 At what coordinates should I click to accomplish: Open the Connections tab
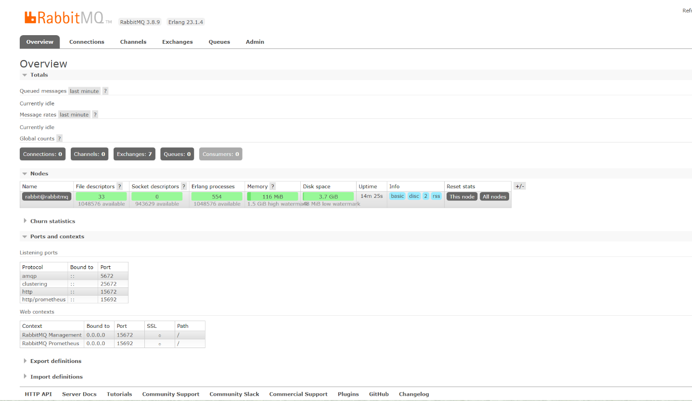click(87, 42)
